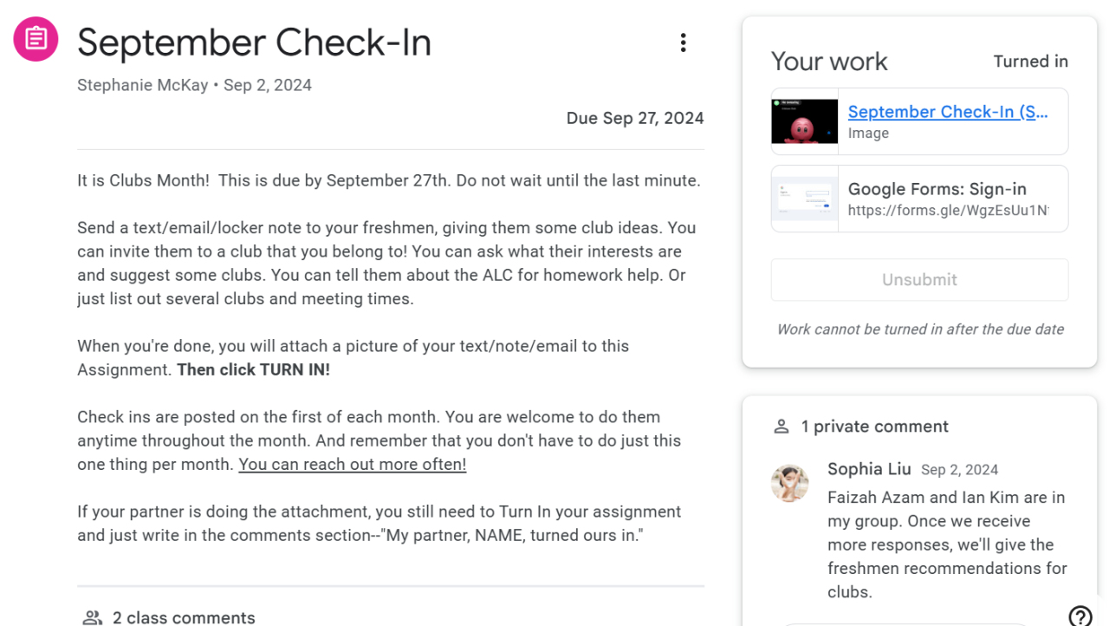Follow the "You can reach out more often!" link
This screenshot has width=1109, height=626.
coord(352,464)
